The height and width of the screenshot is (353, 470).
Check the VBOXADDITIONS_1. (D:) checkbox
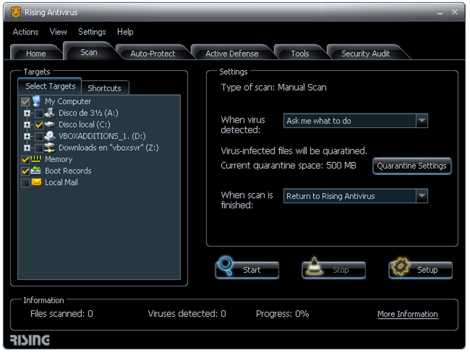pyautogui.click(x=39, y=137)
